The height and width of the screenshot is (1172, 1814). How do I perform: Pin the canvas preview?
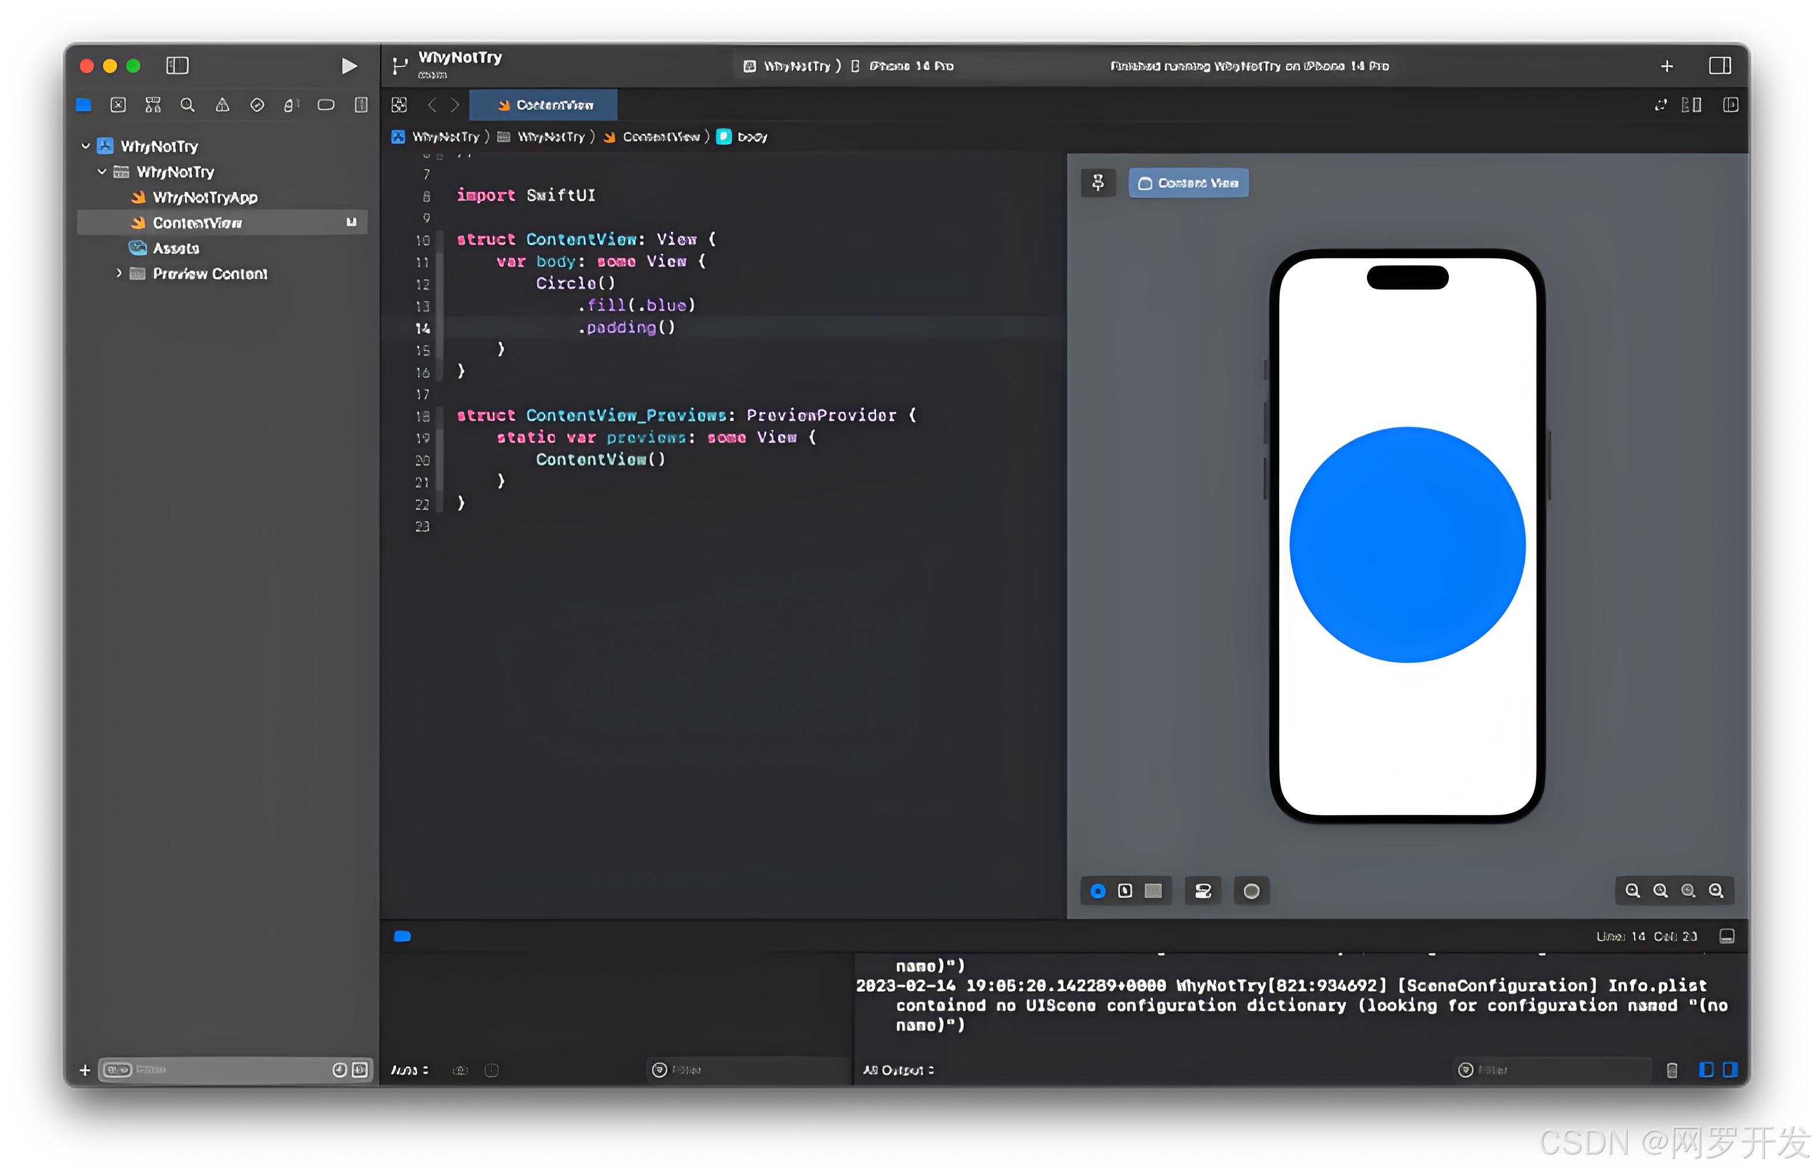pos(1097,183)
